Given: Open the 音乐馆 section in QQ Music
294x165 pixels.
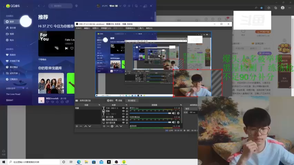Looking at the screenshot, I should [x=11, y=28].
